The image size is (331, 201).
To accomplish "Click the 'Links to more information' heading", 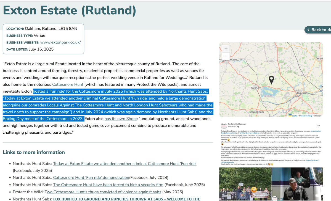I will pyautogui.click(x=34, y=152).
